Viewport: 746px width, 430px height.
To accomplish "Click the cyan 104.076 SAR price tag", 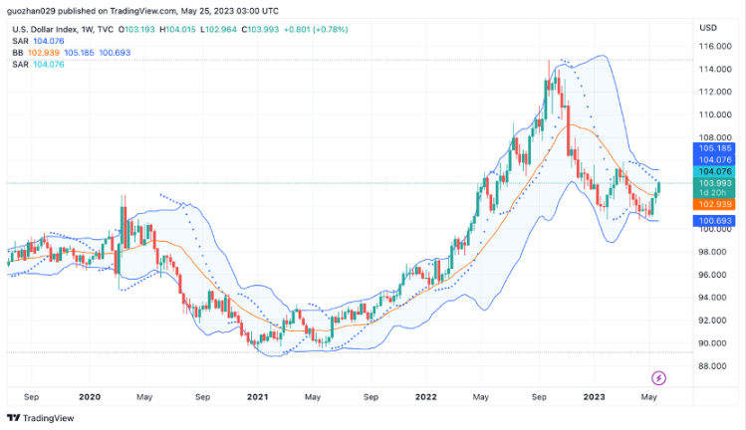I will click(x=713, y=171).
